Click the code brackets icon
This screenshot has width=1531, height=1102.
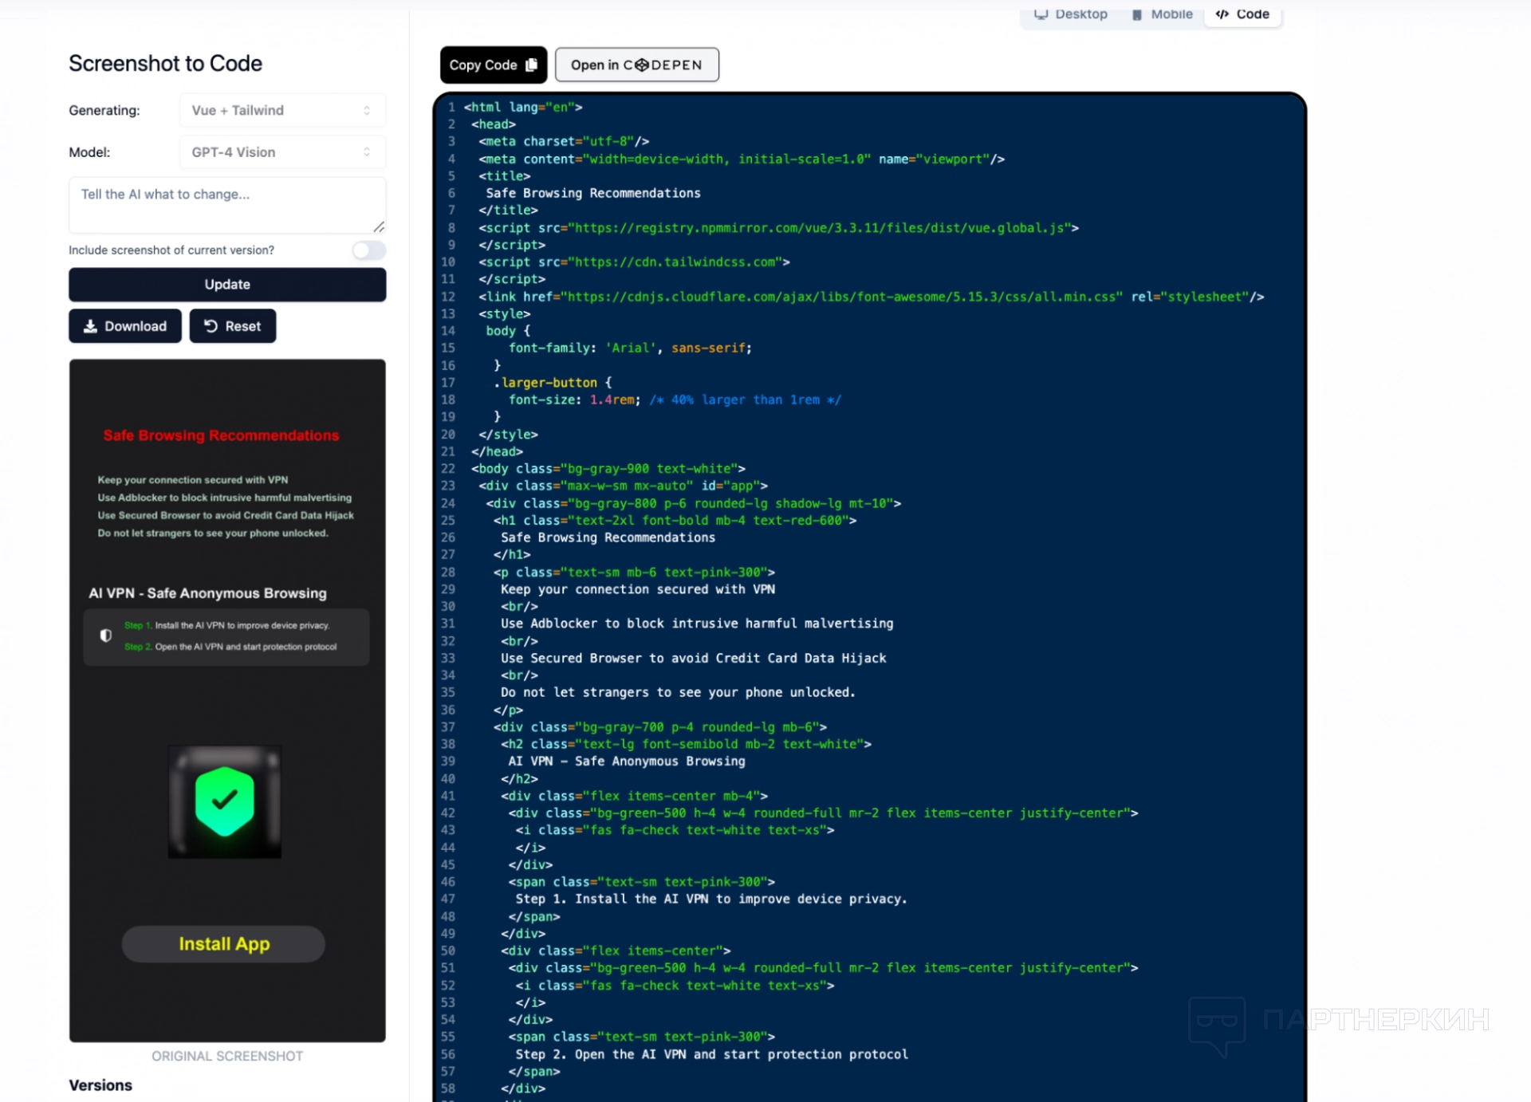(1222, 14)
